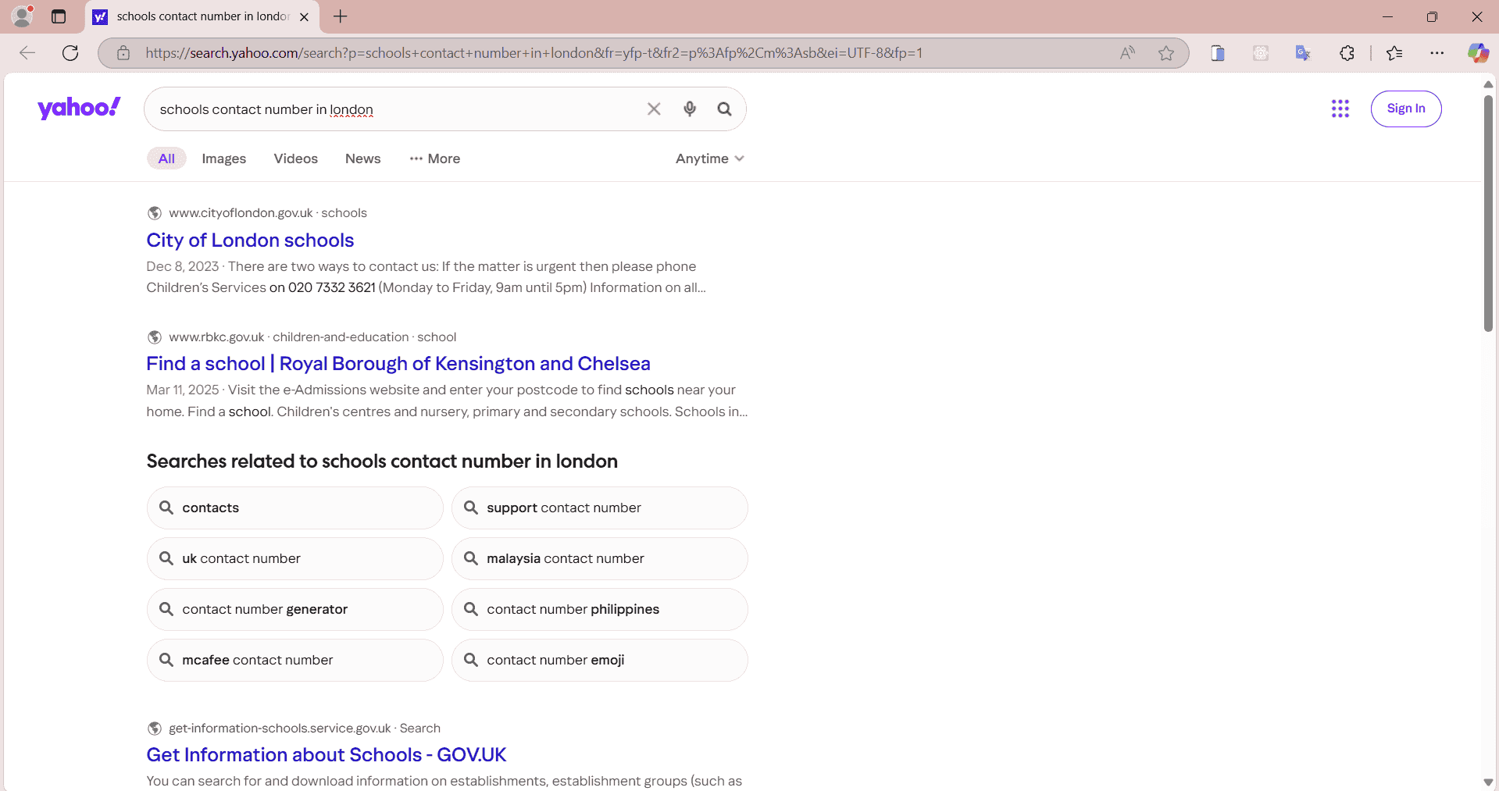Open the browser profile avatar
The image size is (1499, 791).
pos(23,16)
